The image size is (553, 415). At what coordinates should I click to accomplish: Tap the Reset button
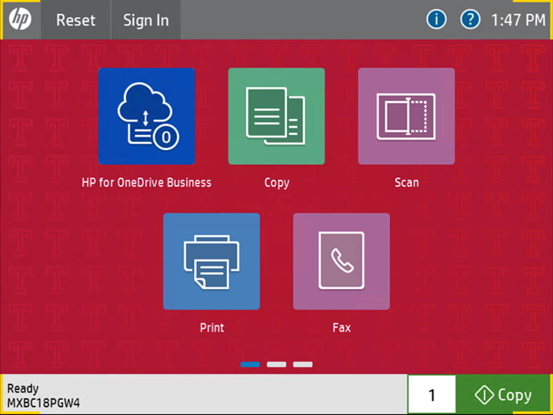(75, 20)
